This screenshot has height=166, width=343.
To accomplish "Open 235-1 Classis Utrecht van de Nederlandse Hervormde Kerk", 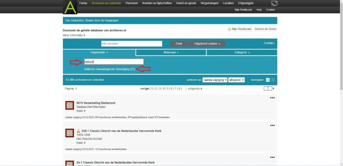I will [121, 131].
